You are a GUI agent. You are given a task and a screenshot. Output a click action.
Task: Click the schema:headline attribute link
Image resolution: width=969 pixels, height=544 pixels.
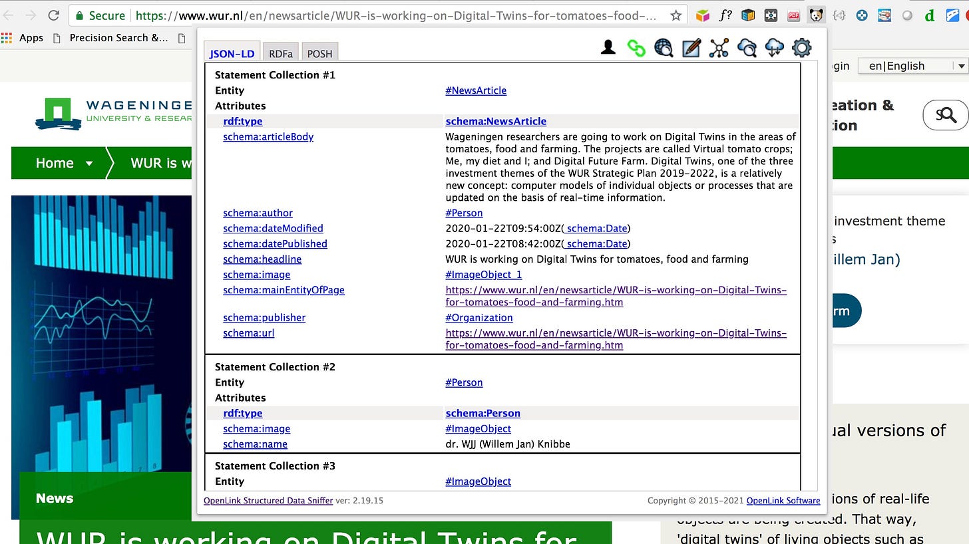pyautogui.click(x=262, y=259)
